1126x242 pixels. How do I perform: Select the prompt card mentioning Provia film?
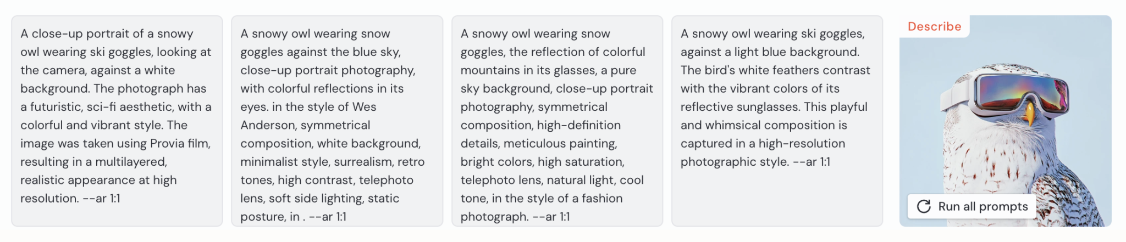[x=117, y=121]
